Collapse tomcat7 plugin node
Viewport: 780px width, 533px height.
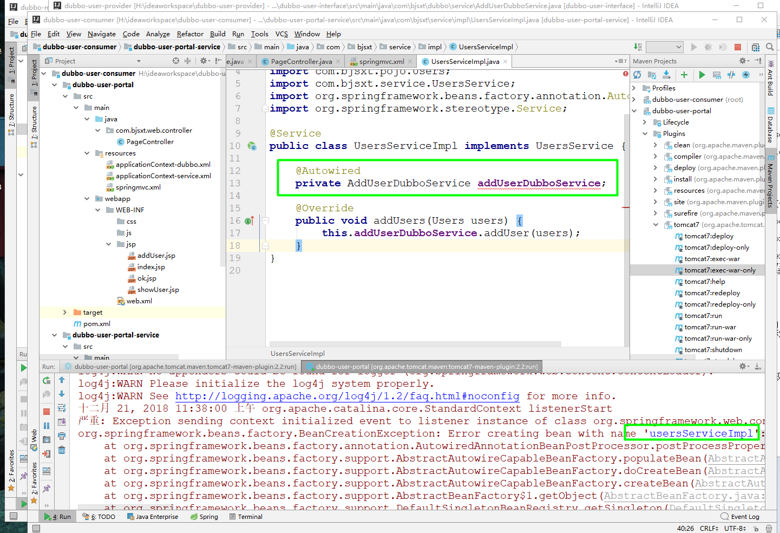[x=656, y=225]
